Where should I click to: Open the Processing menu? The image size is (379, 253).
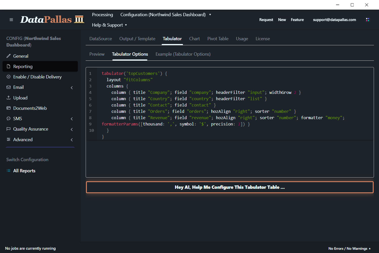point(102,15)
